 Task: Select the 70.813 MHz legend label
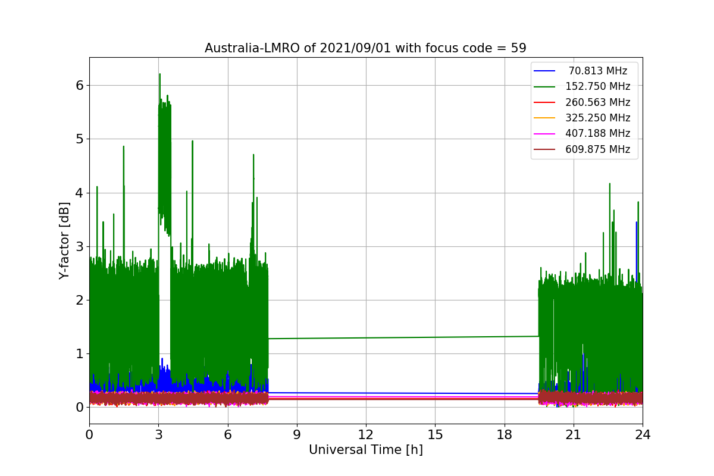click(598, 71)
